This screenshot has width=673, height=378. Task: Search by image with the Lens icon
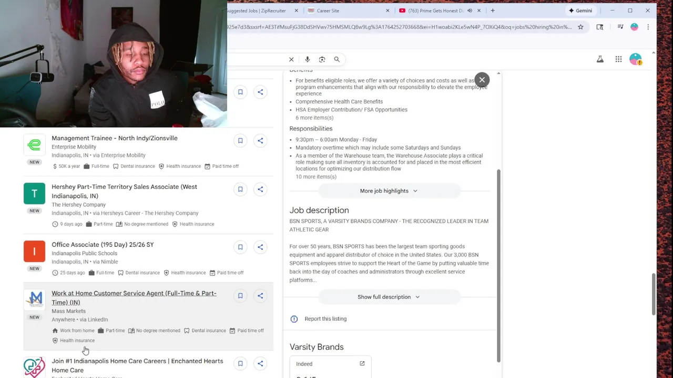(322, 59)
